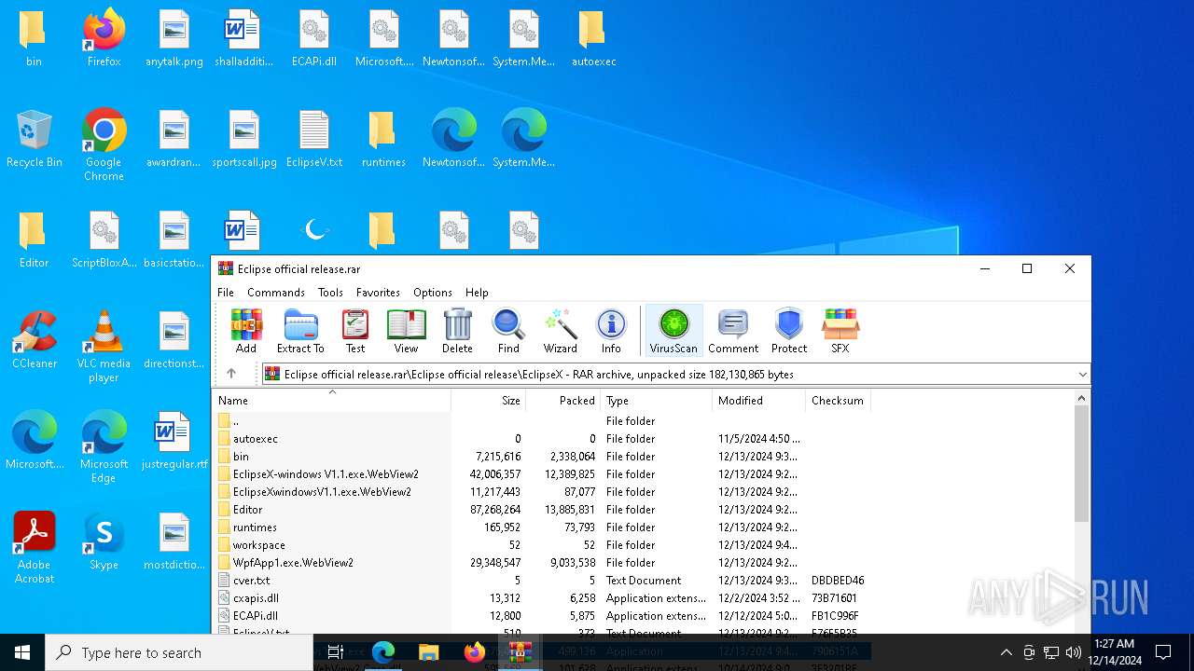This screenshot has height=671, width=1194.
Task: Run the Test archive tool
Action: pos(355,331)
